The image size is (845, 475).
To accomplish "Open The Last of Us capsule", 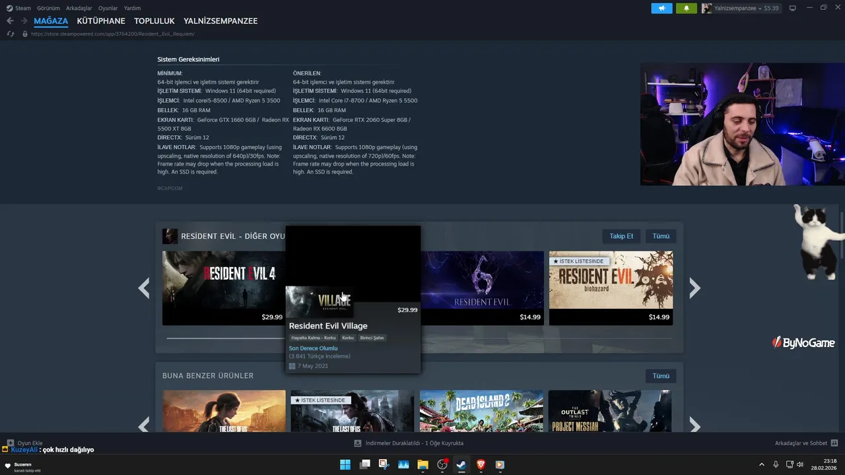I will 224,411.
